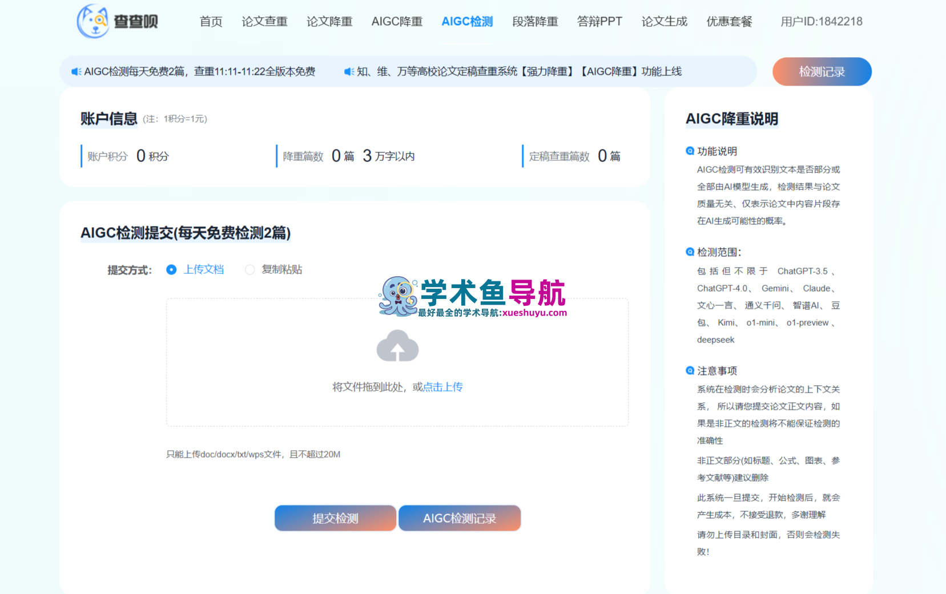
Task: Click the 定稿查重篇数 label
Action: pos(559,156)
